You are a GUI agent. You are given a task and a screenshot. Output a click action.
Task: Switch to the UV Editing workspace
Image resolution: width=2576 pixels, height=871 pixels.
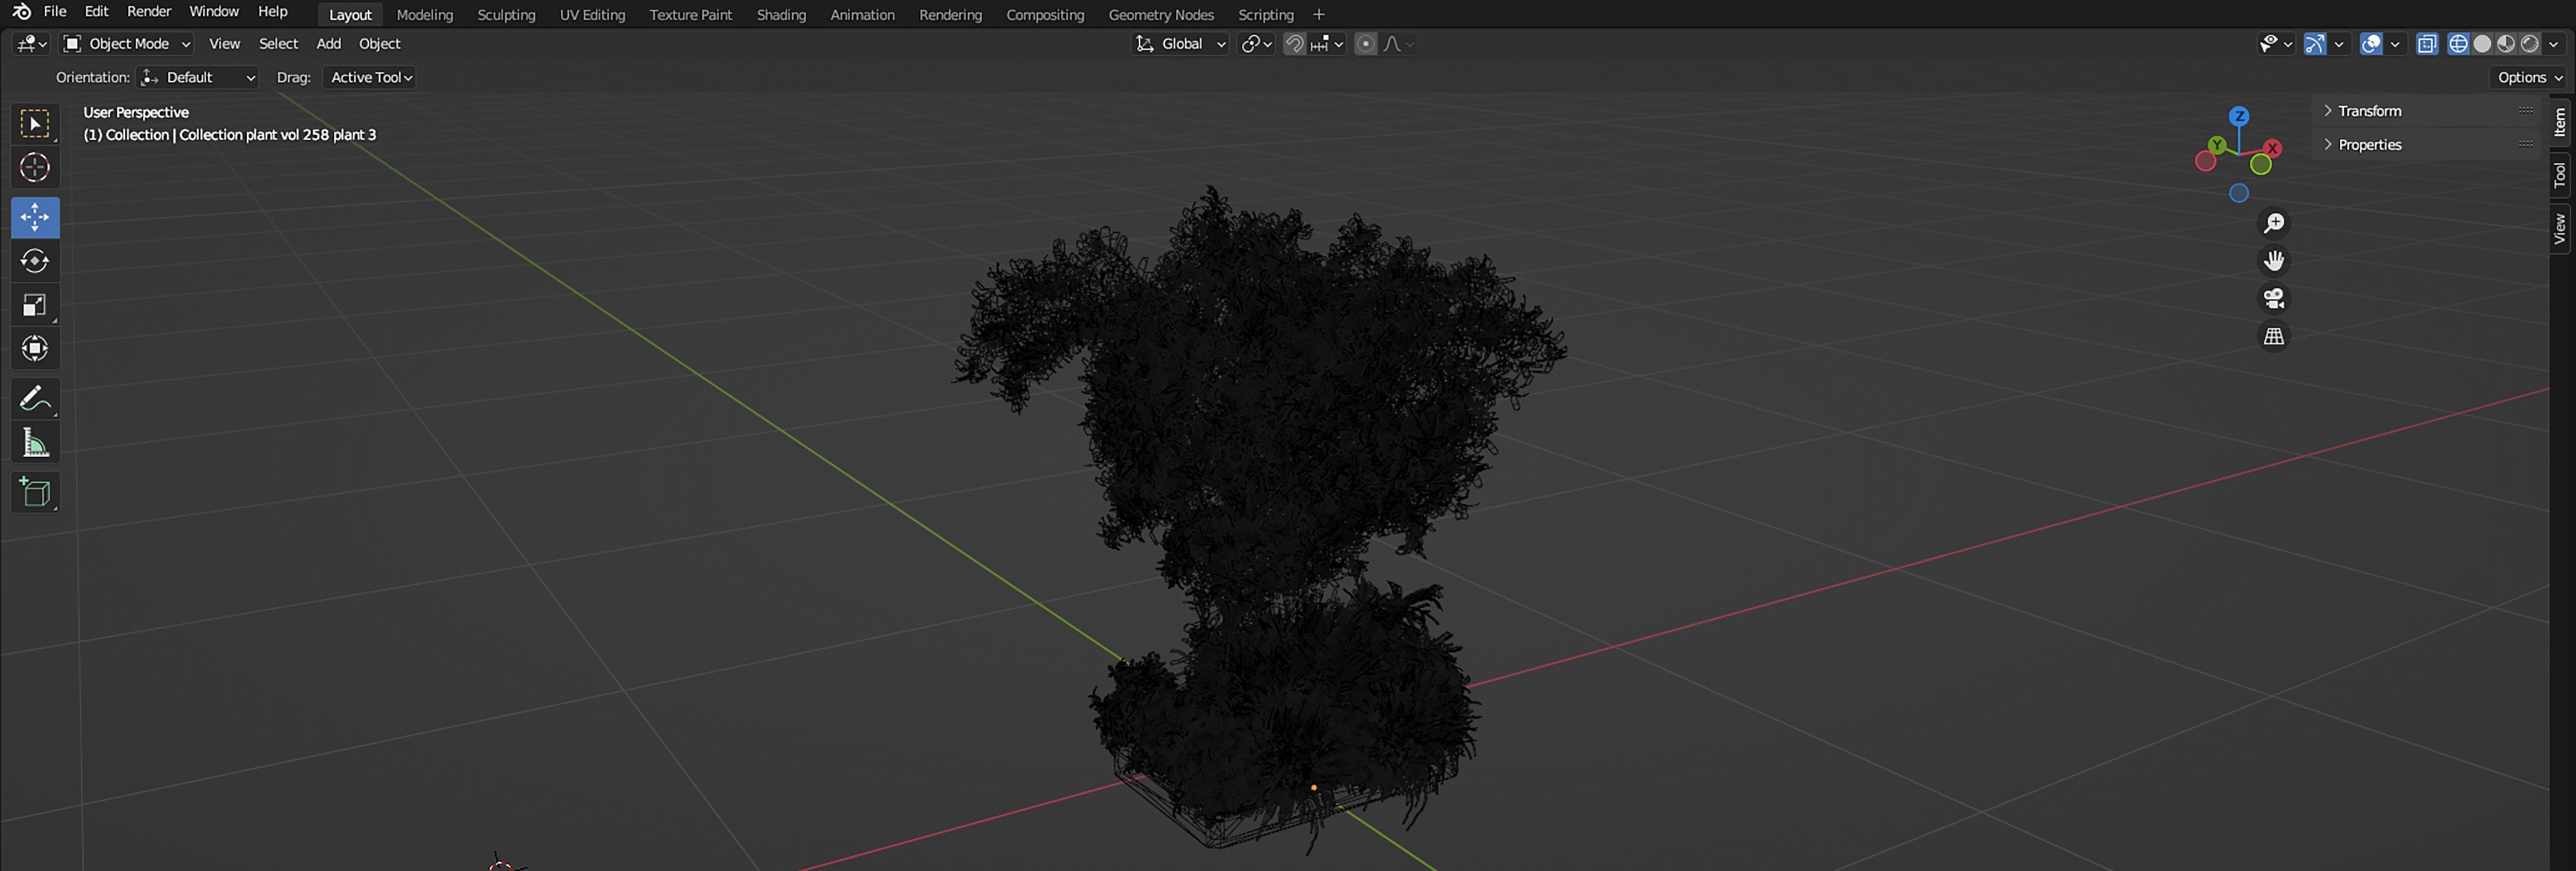pos(592,15)
